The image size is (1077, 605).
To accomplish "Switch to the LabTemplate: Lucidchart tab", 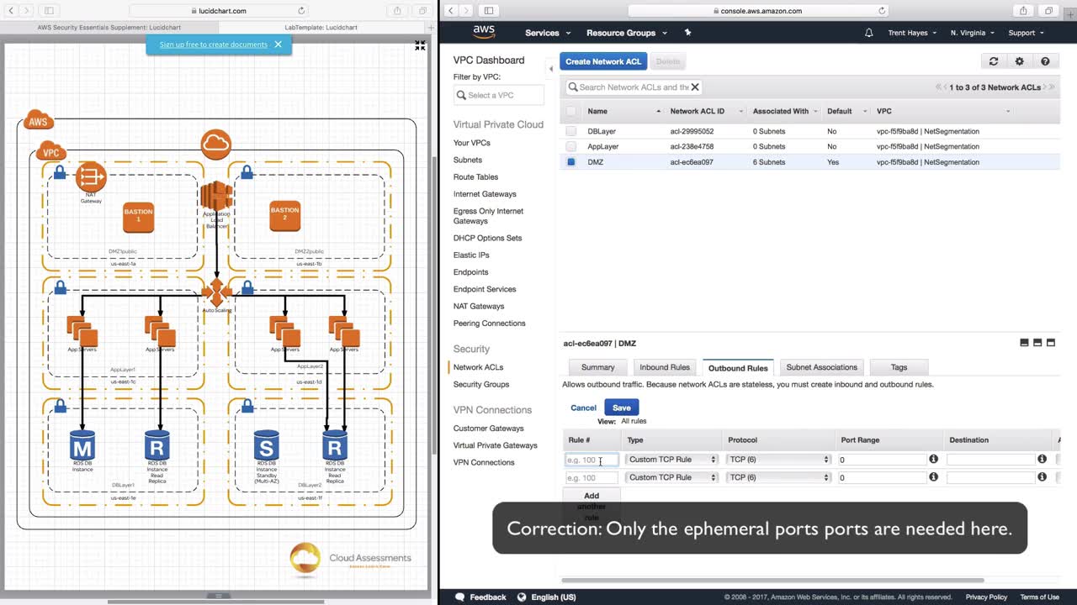I will (321, 28).
